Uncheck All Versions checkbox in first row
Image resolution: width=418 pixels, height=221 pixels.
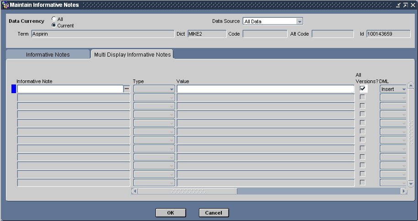363,88
